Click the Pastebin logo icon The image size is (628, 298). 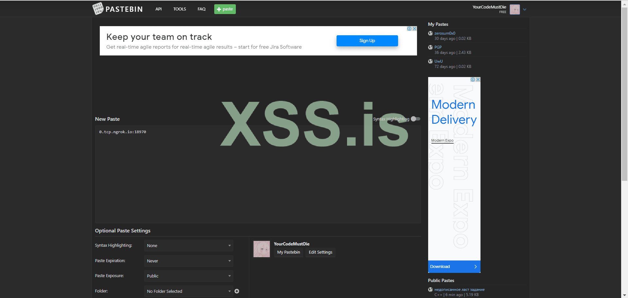(98, 8)
